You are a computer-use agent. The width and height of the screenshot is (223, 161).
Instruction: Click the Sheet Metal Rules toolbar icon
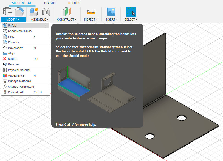[8, 12]
